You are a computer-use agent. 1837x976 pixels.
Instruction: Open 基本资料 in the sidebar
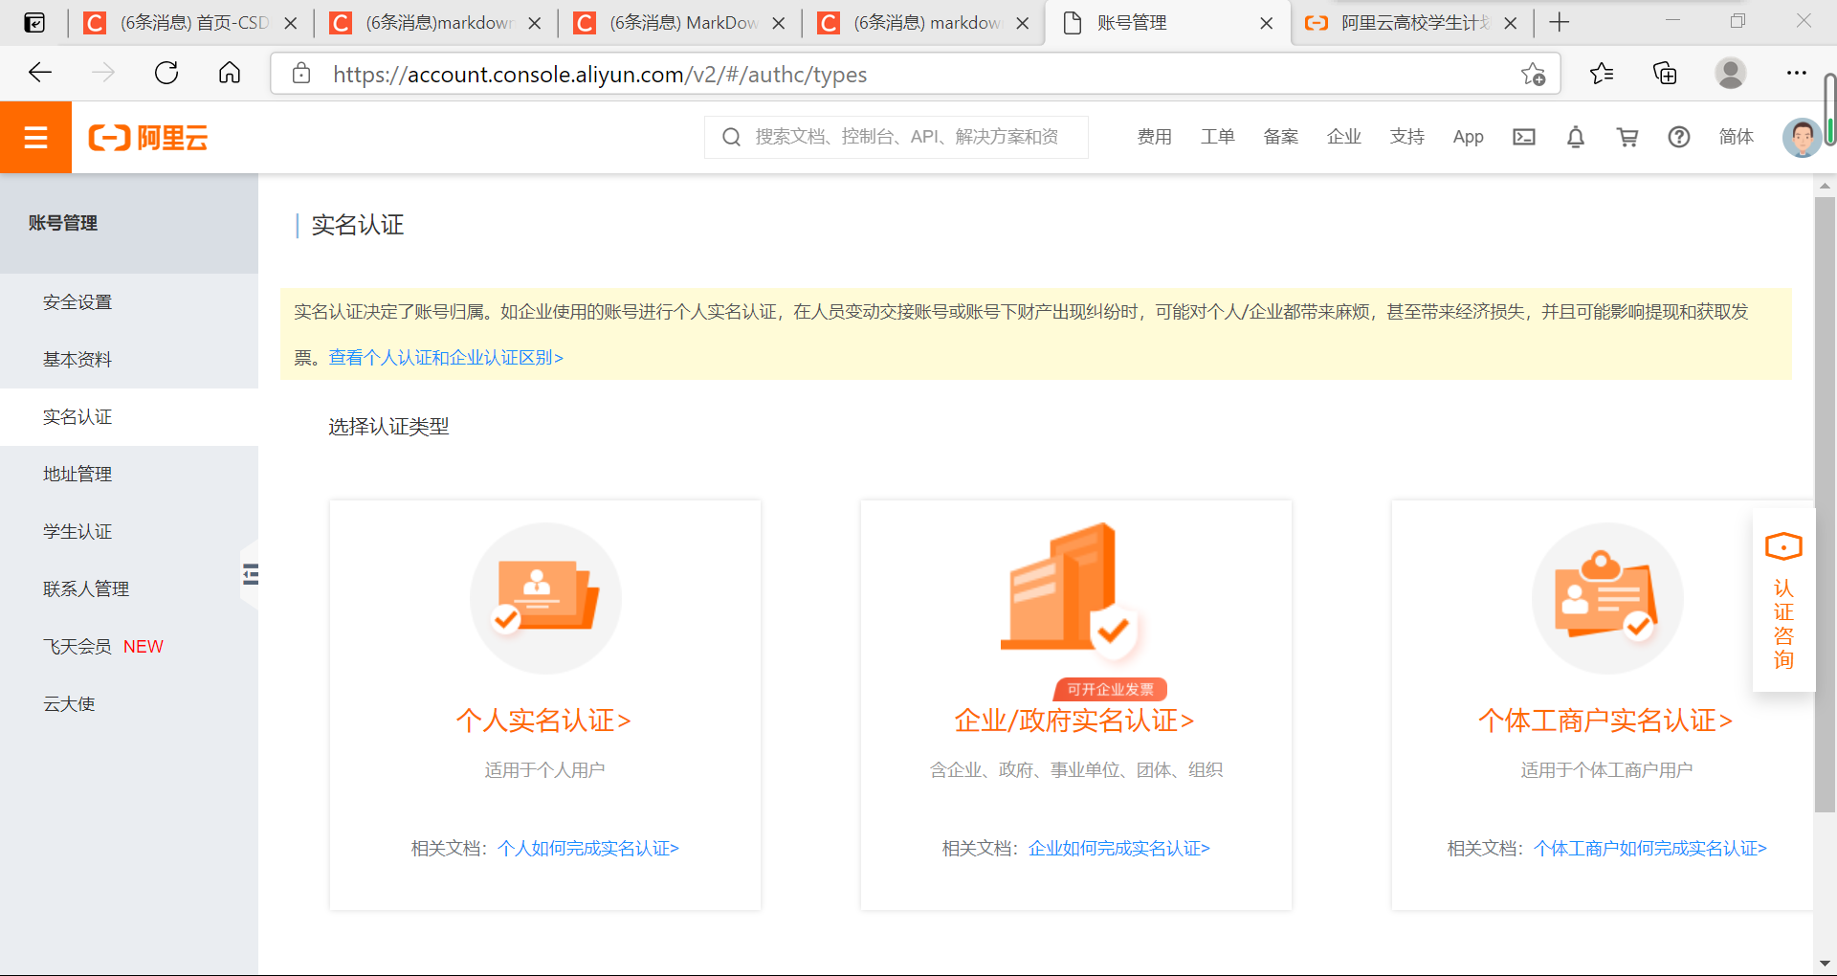(x=129, y=360)
